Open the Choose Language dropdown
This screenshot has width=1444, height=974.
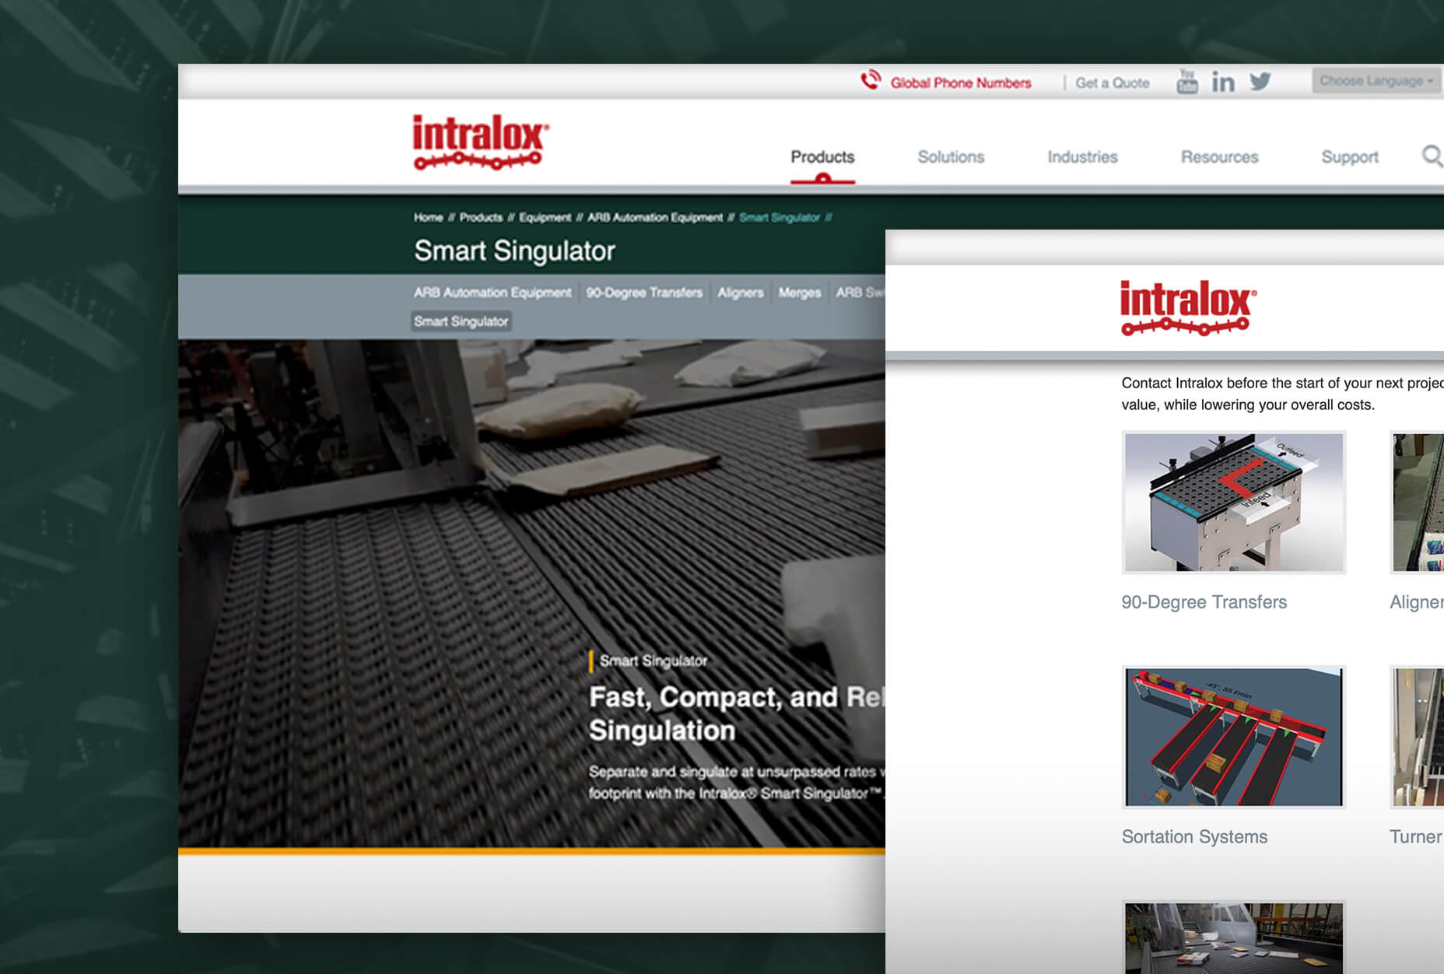(x=1375, y=81)
